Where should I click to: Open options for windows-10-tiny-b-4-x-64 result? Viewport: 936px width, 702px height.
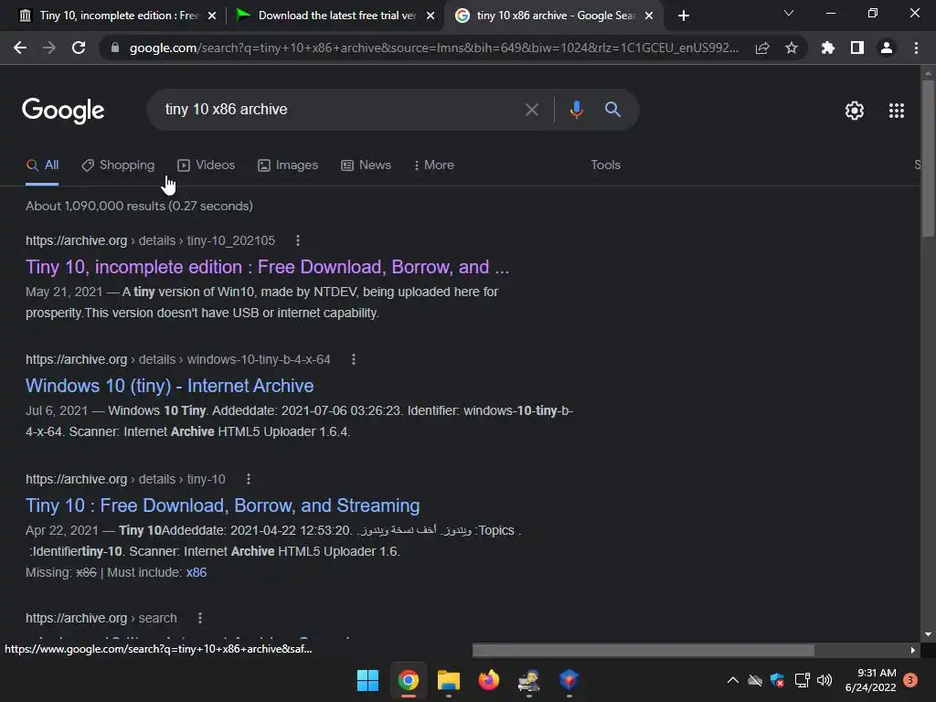pos(354,359)
